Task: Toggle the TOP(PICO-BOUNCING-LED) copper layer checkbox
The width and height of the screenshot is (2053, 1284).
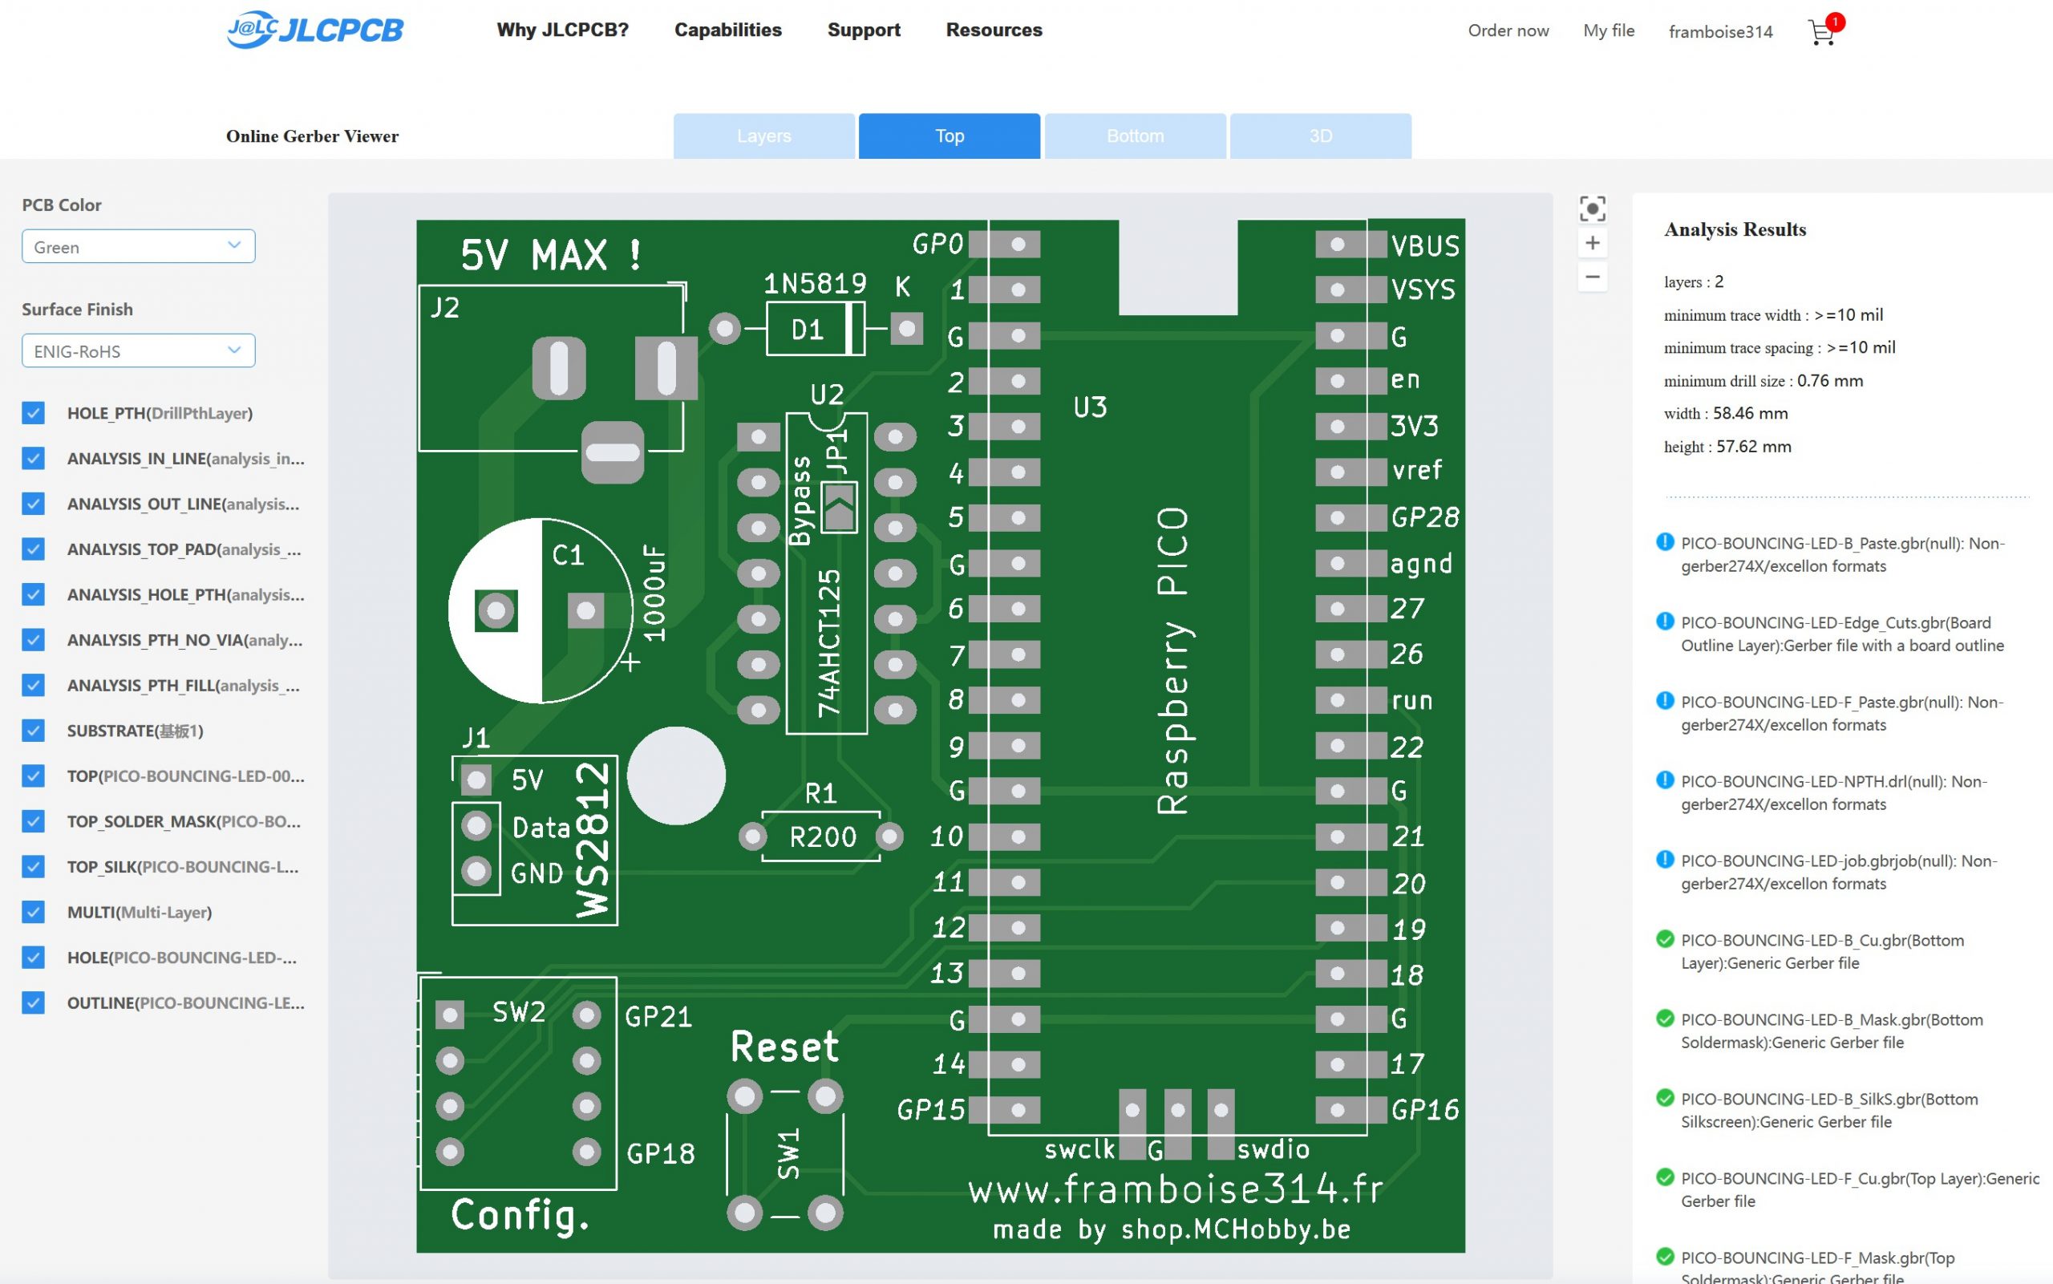Action: click(x=33, y=776)
